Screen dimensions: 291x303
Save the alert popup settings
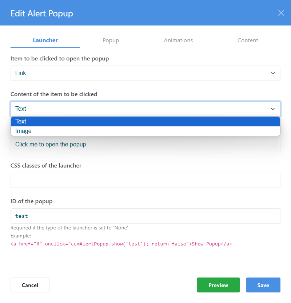pos(263,285)
